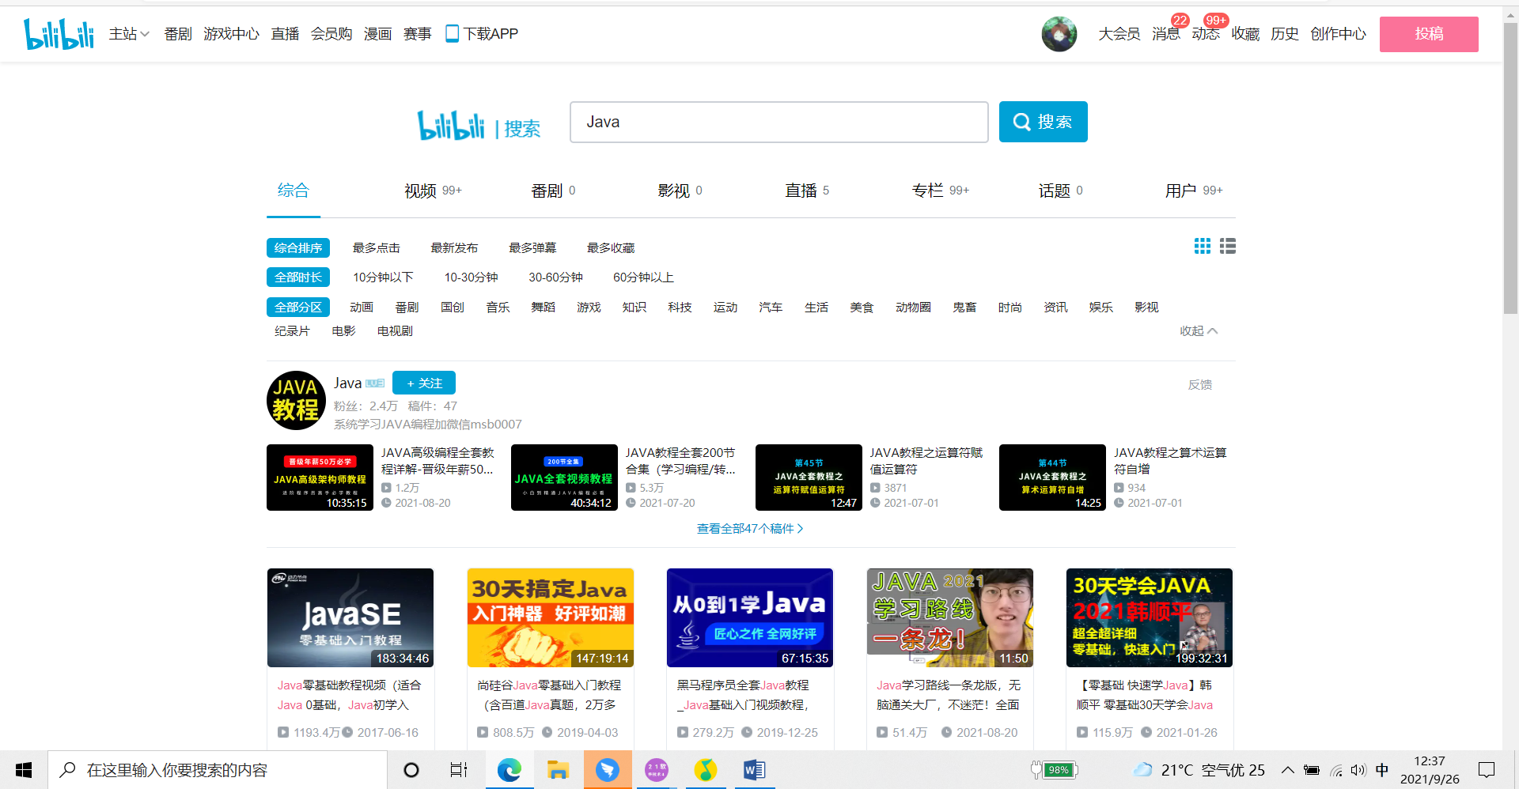Open JAVA高级架构师教程 video thumbnail
The height and width of the screenshot is (789, 1519).
click(320, 478)
